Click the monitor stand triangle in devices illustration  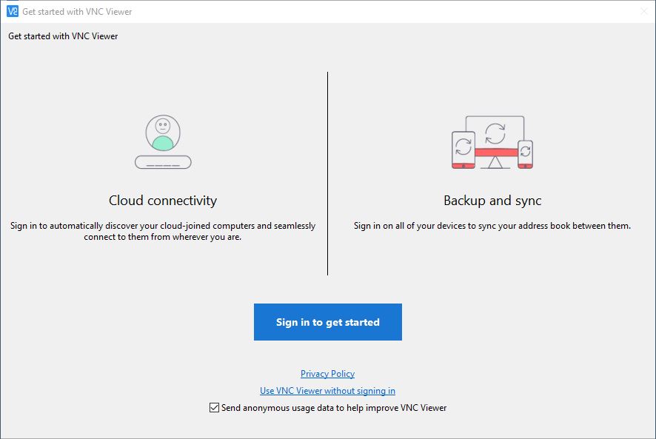495,162
